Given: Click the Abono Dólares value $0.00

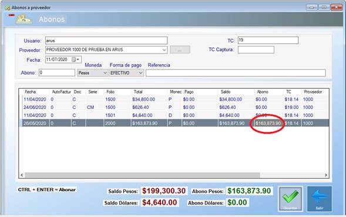Looking at the screenshot, I should tap(237, 202).
